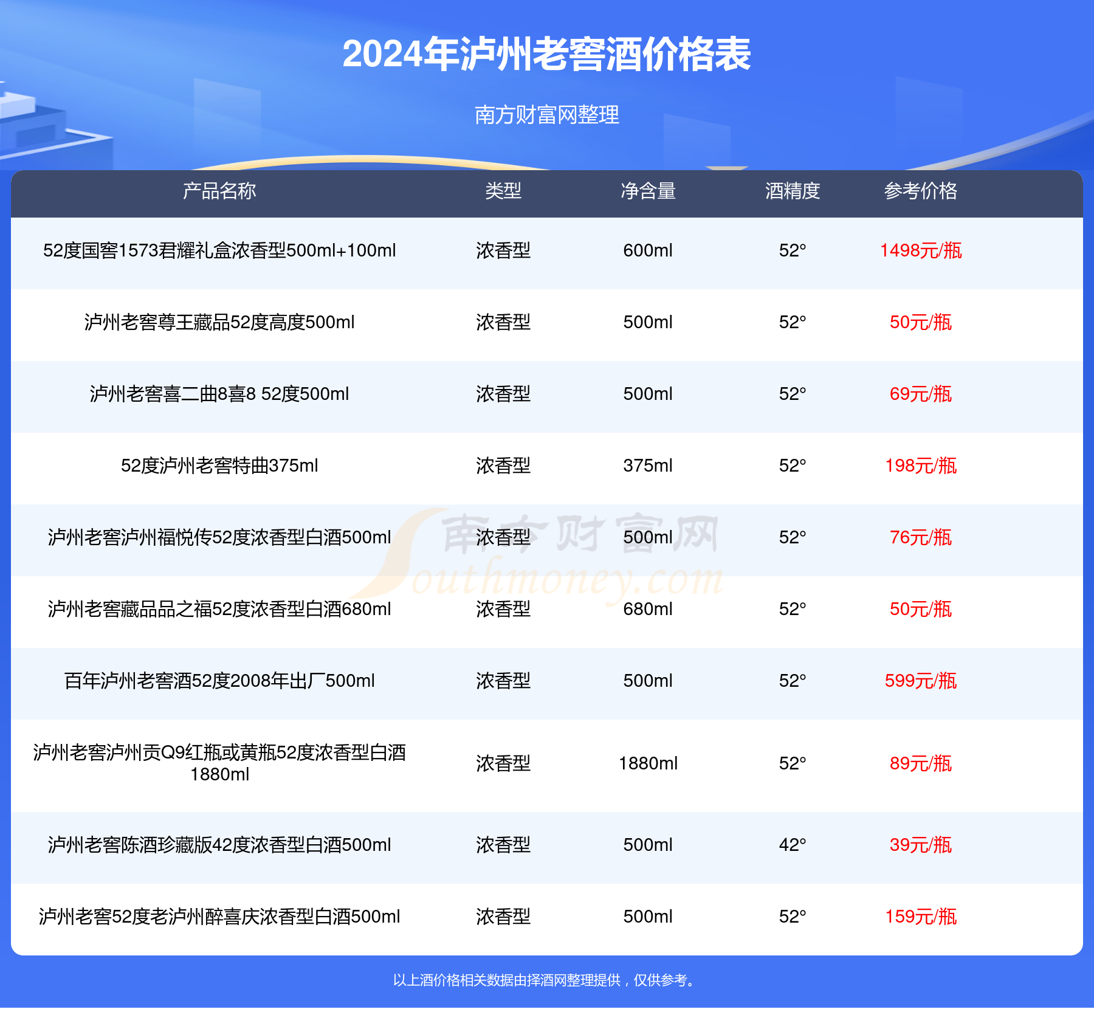Screen dimensions: 1094x1015
Task: Click the 76元/瓶 price
Action: (x=921, y=537)
